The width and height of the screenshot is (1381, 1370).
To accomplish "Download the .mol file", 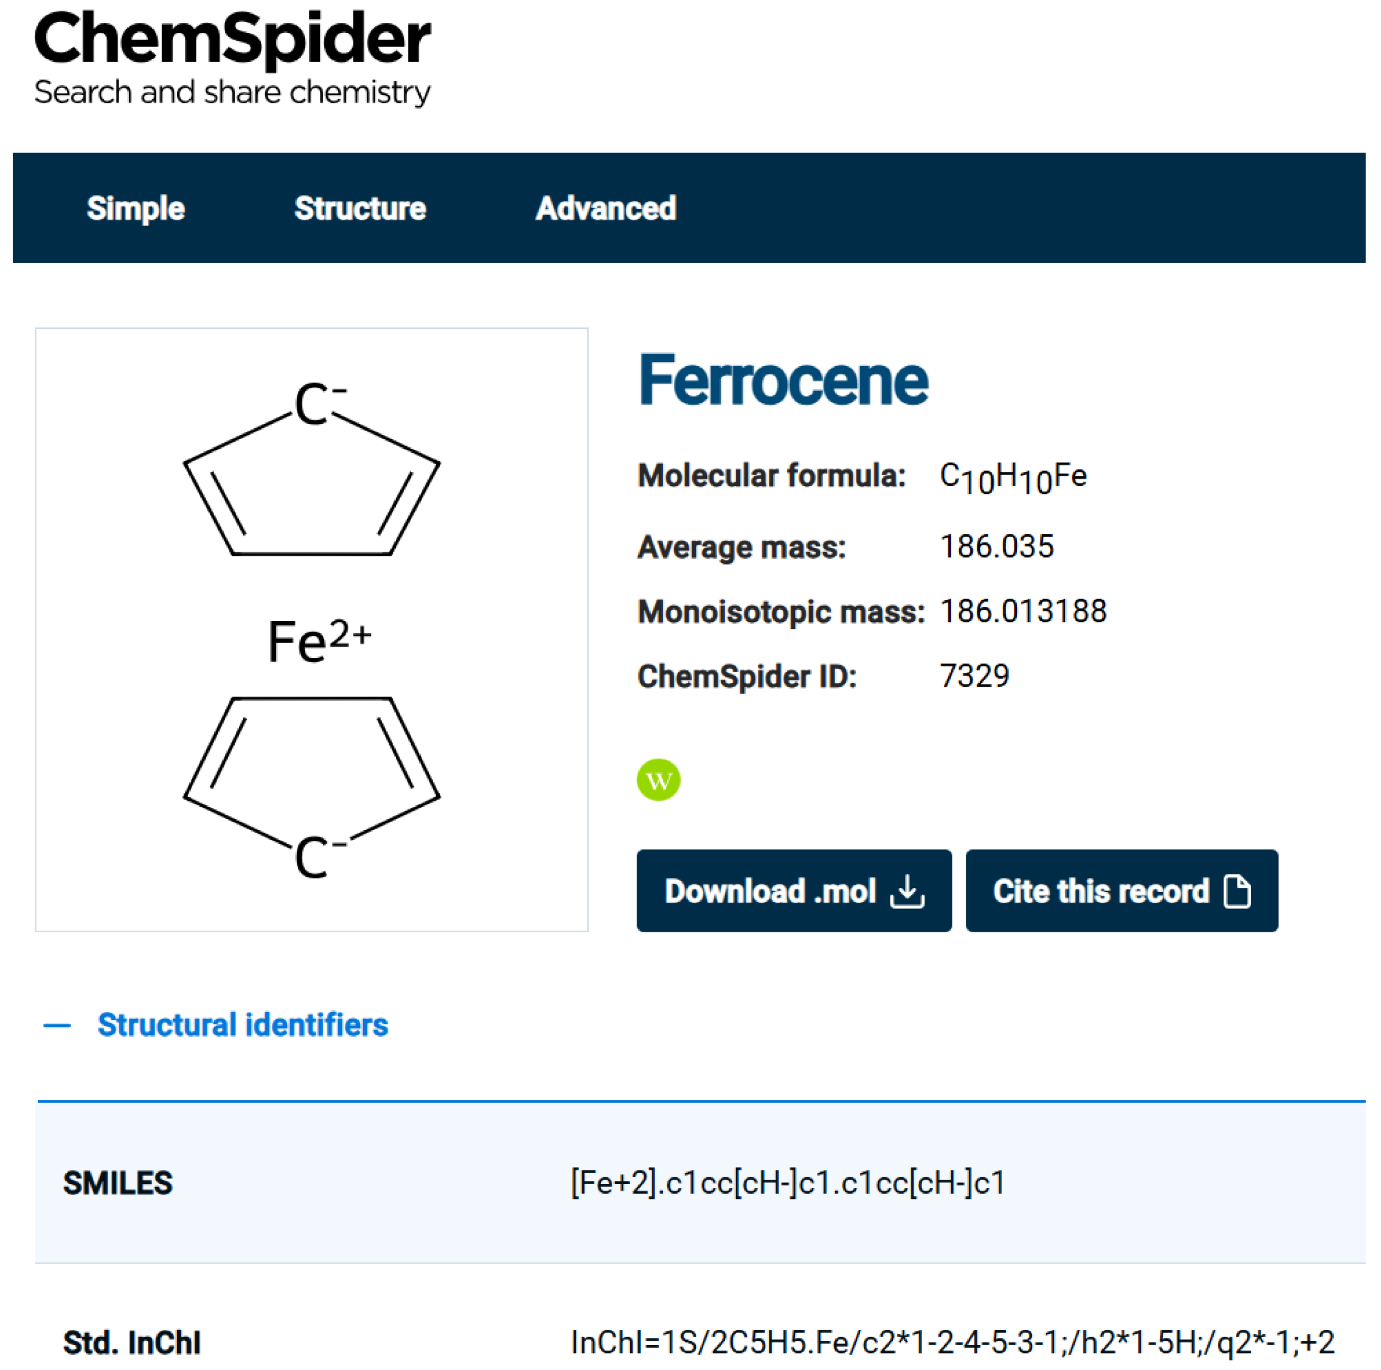I will pyautogui.click(x=794, y=891).
